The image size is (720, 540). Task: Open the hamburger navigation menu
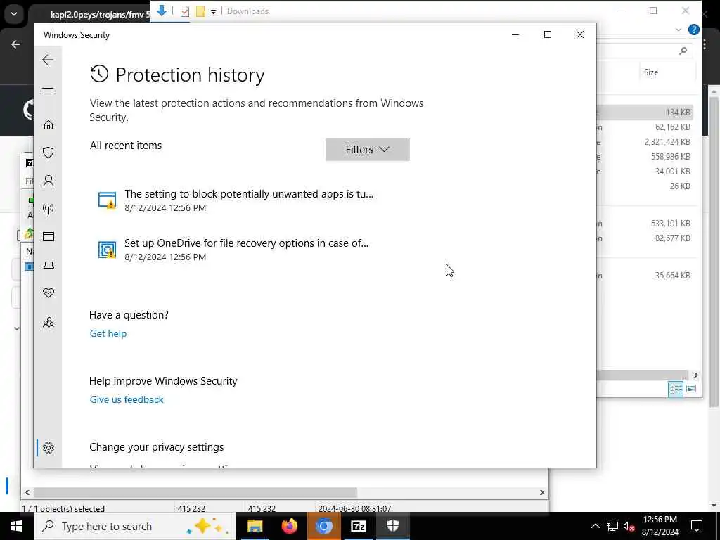48,91
